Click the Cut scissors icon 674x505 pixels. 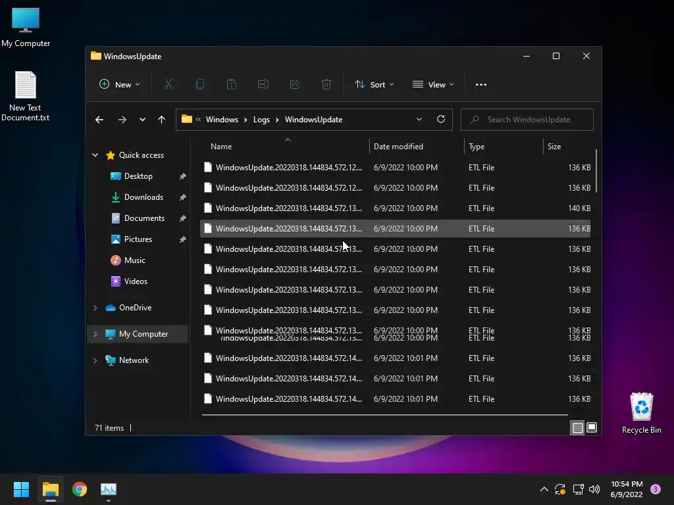[168, 85]
